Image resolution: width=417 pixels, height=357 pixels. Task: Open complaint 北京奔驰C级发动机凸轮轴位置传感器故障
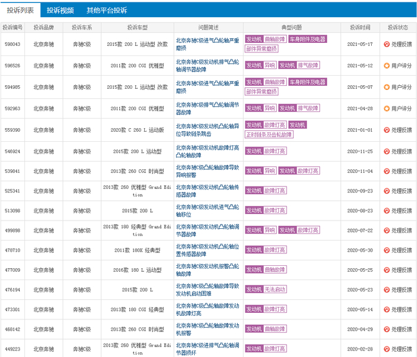point(207,250)
